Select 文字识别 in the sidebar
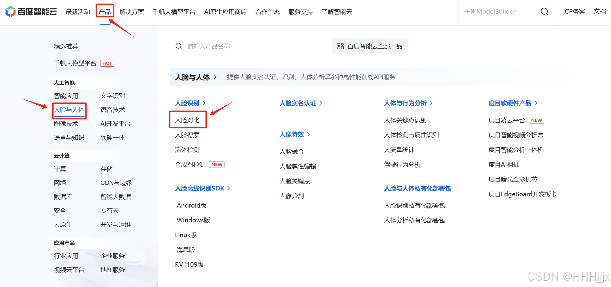 click(x=113, y=96)
